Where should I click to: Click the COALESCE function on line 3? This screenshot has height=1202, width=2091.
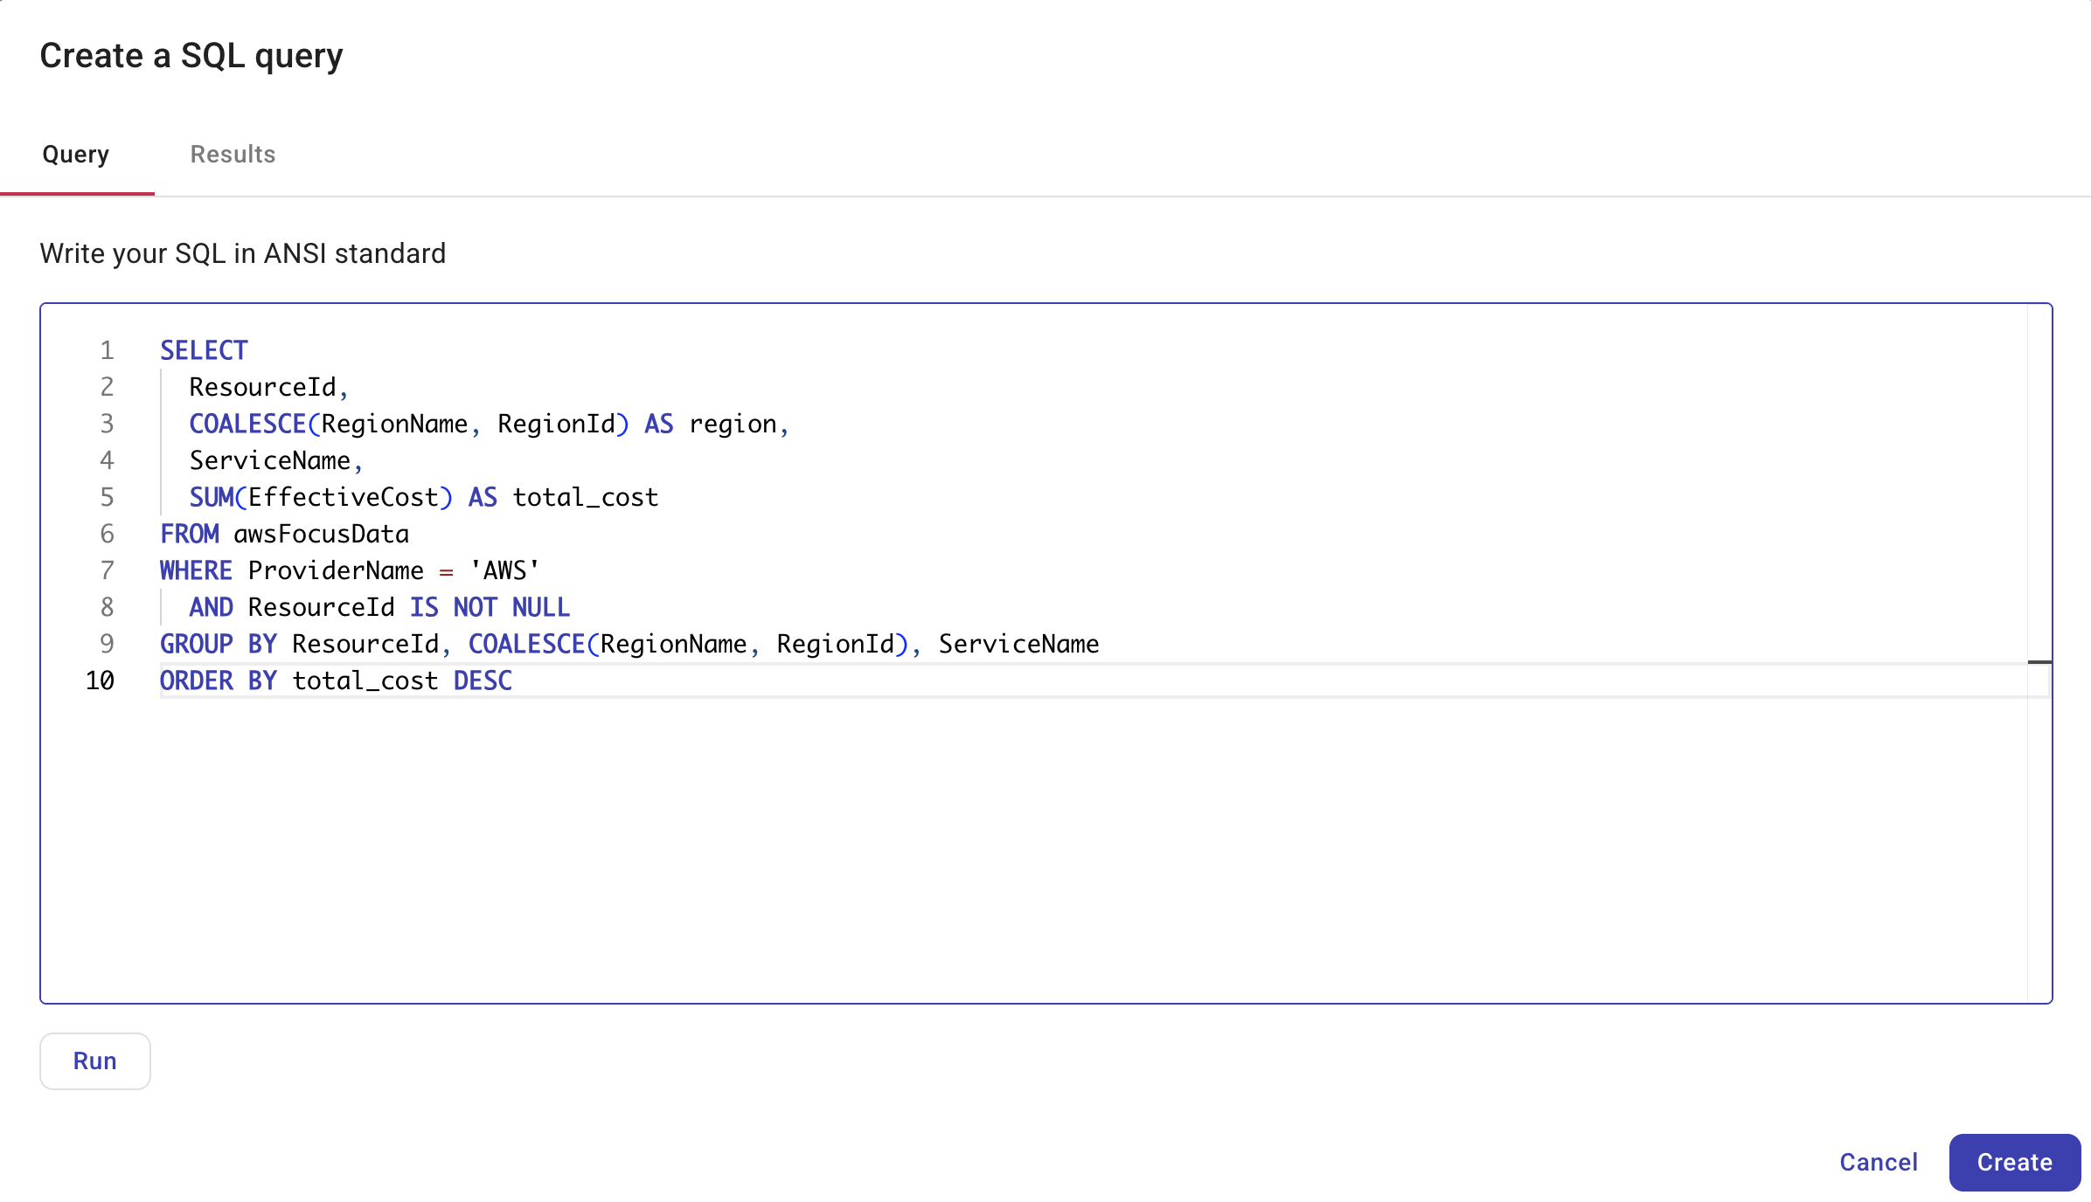click(x=249, y=423)
